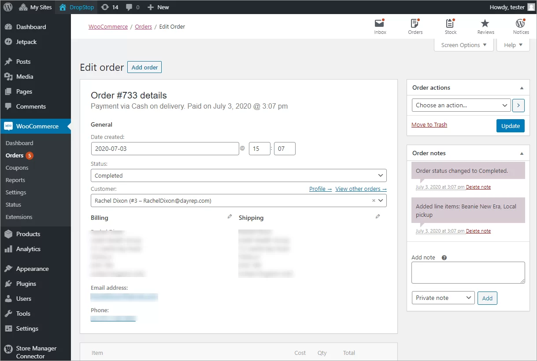Open the order Status dropdown
The image size is (537, 361).
pos(238,175)
